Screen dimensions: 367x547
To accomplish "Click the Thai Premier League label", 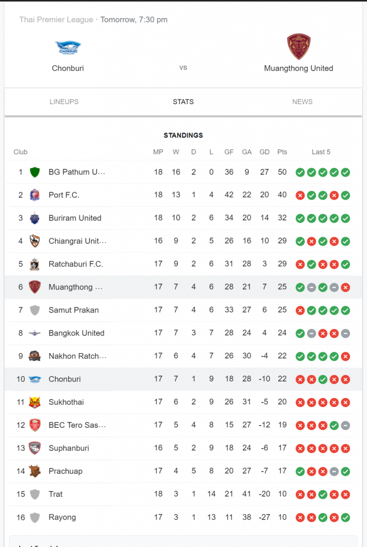I will (56, 20).
